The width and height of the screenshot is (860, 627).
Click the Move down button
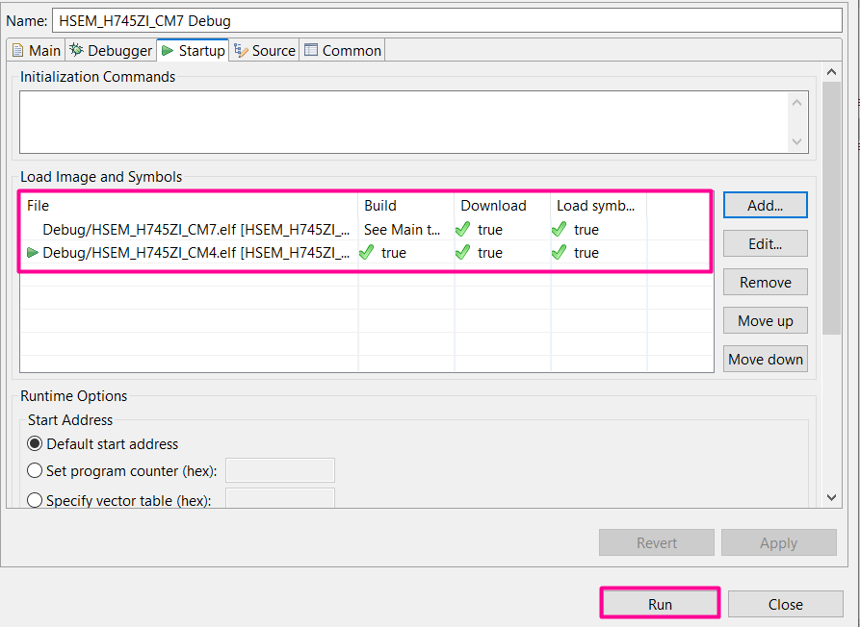(x=765, y=360)
